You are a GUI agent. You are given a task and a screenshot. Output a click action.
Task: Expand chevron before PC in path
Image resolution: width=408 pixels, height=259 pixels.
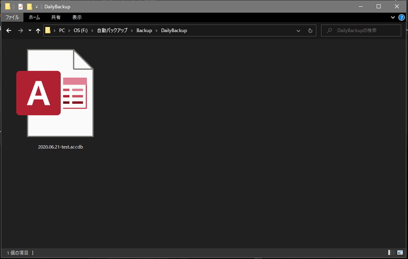[x=55, y=31]
